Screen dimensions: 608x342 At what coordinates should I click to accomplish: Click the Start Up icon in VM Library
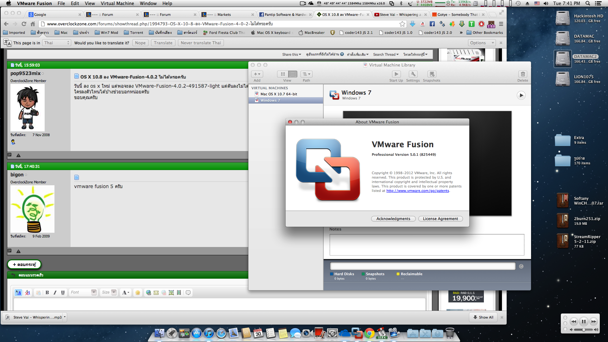coord(396,74)
